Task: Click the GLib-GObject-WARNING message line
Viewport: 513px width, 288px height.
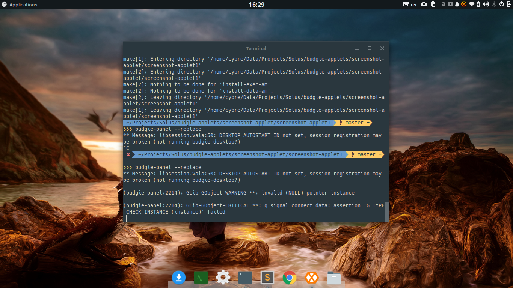Action: (239, 193)
